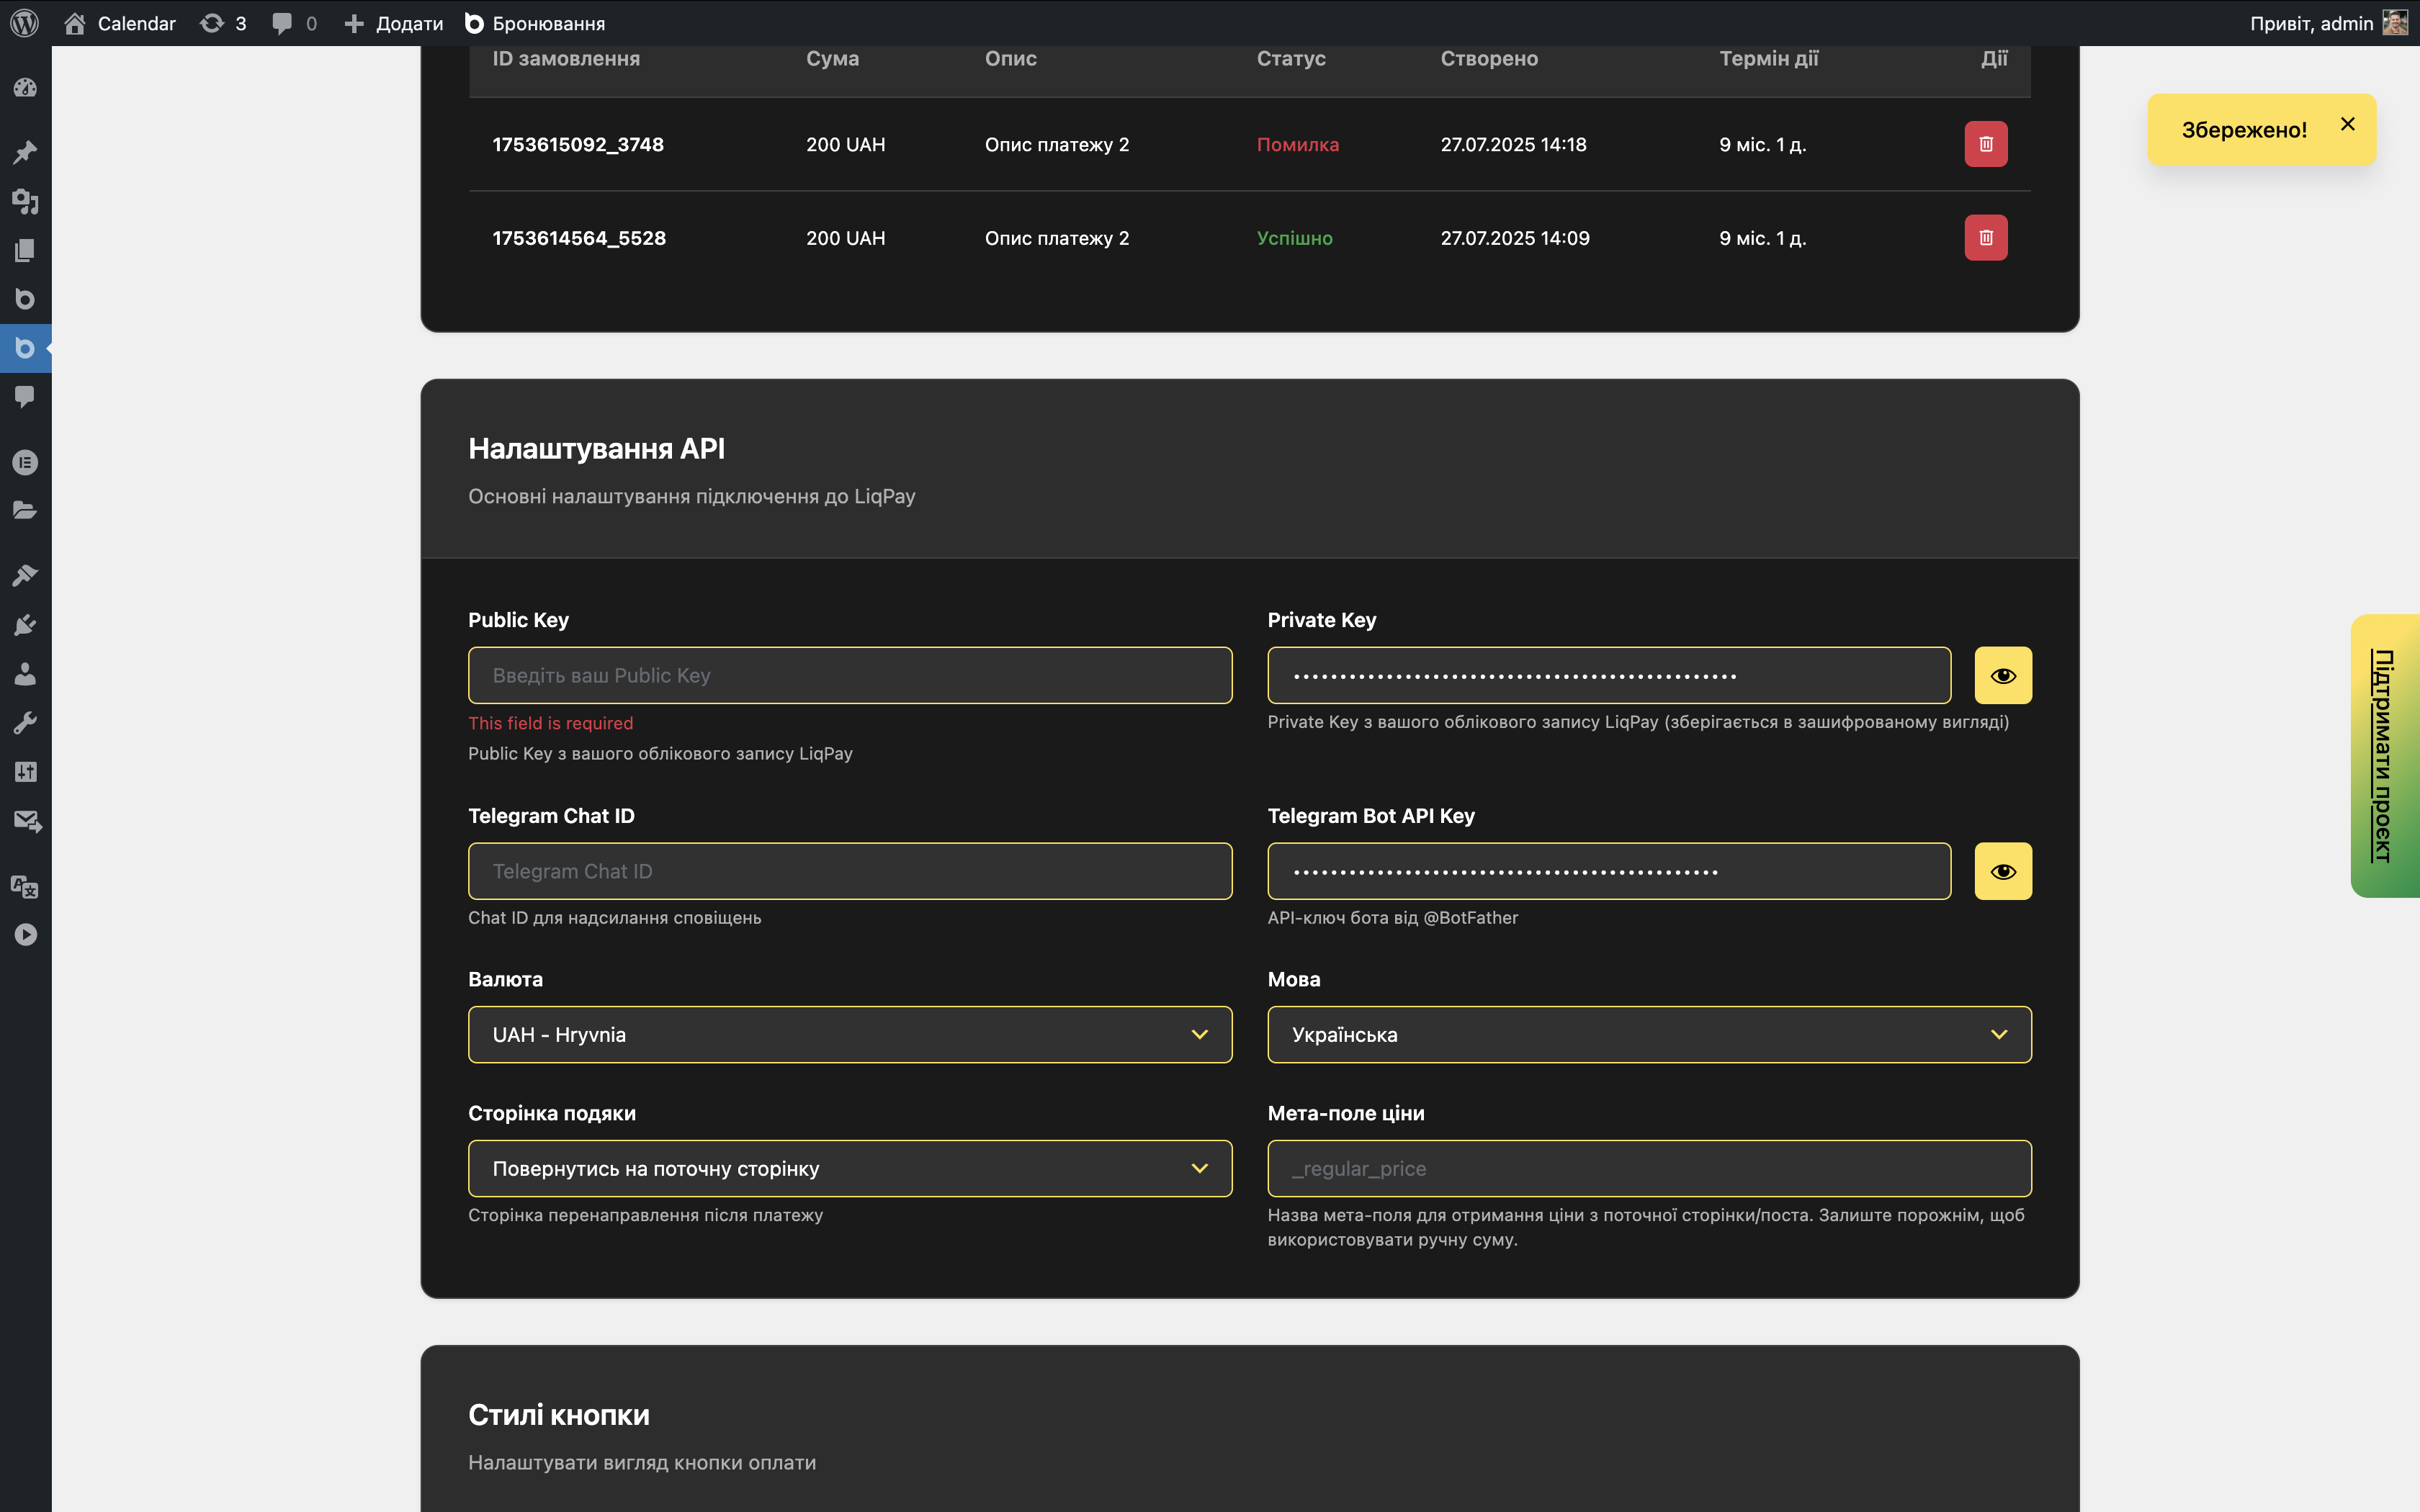Open the Tools wrench icon in sidebar
Screen dimensions: 2420x1512
point(25,722)
